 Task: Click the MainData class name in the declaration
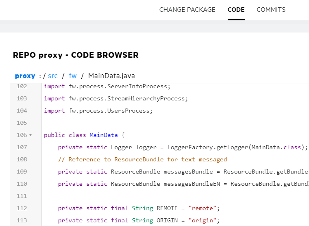click(104, 135)
